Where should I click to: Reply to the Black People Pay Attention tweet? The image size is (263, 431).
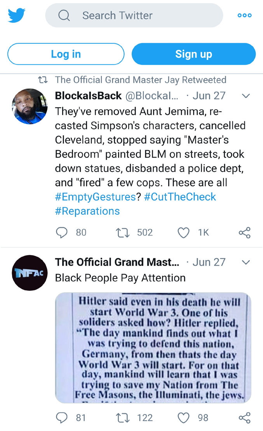click(x=62, y=417)
